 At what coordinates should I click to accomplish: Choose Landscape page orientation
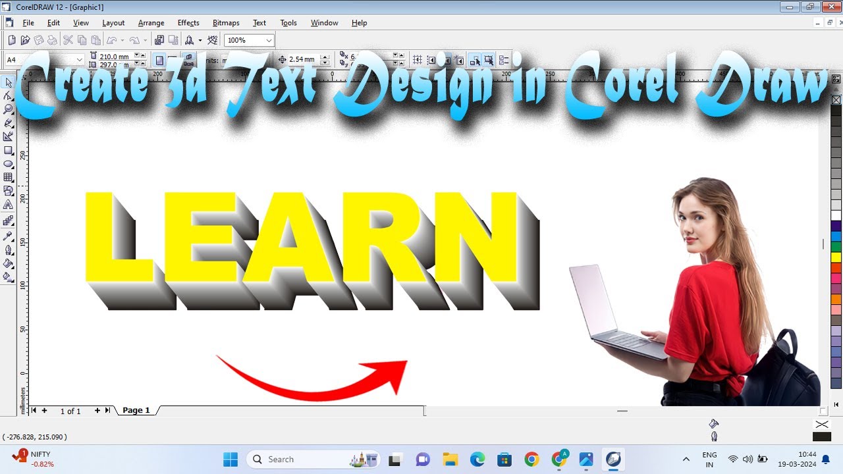tap(173, 60)
